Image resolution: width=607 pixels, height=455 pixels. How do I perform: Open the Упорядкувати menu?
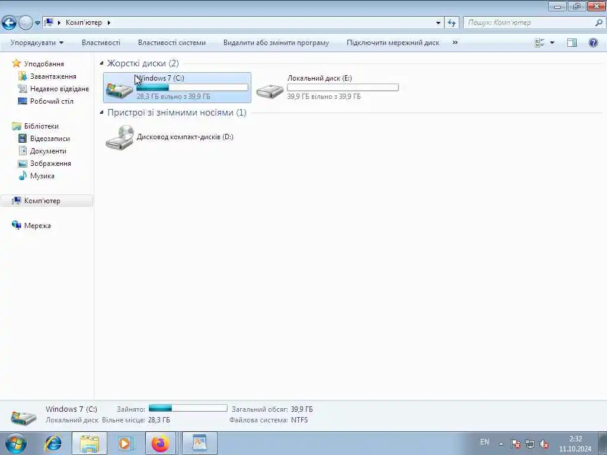pyautogui.click(x=37, y=43)
